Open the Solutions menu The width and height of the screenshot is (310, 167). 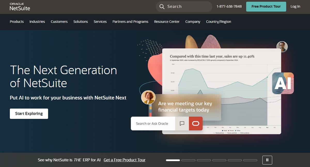(x=81, y=22)
